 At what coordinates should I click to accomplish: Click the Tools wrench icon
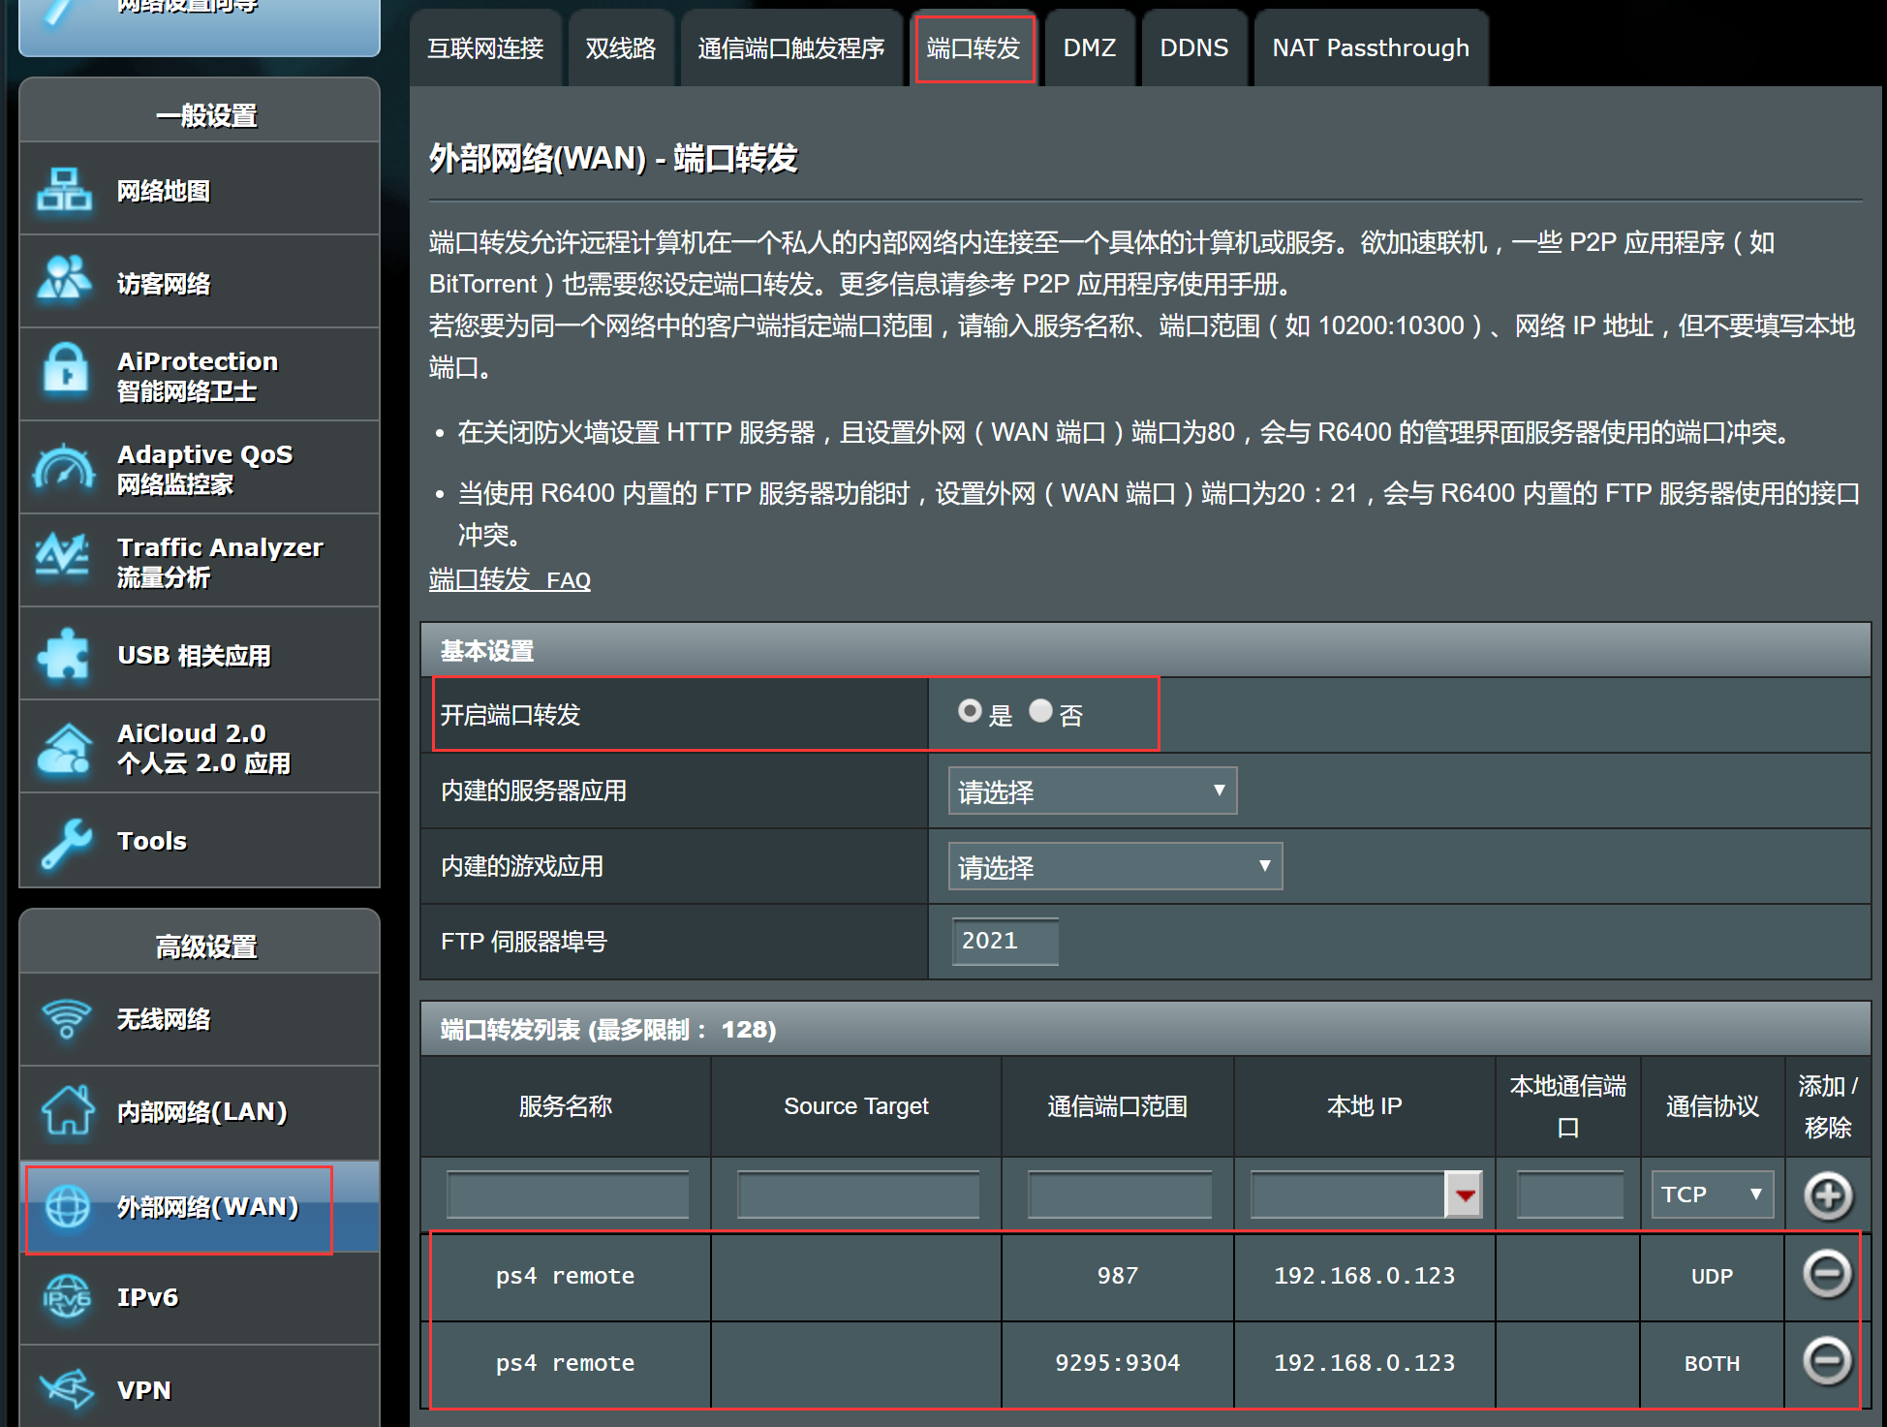click(64, 841)
